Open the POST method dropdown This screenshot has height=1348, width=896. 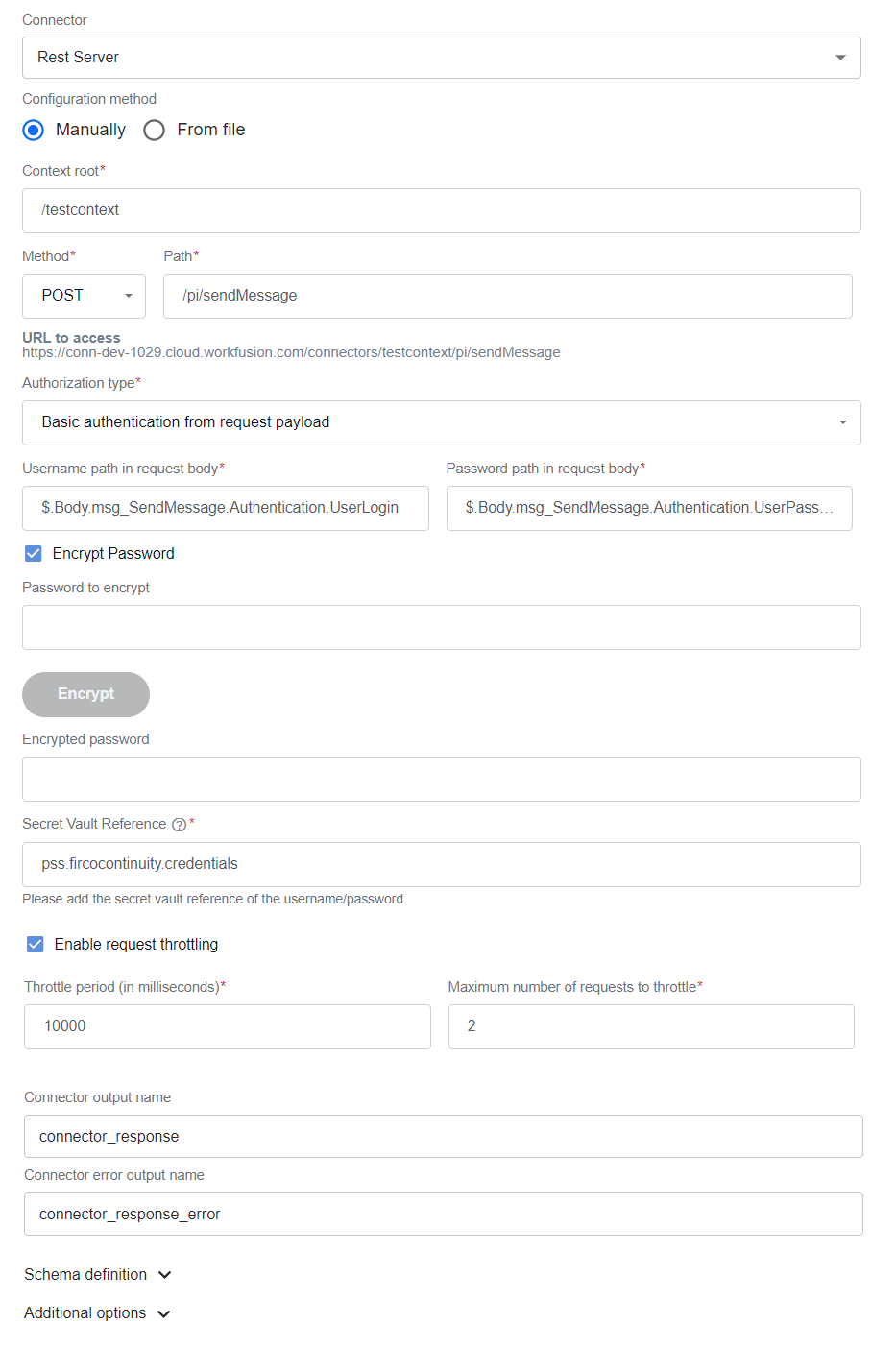(84, 296)
